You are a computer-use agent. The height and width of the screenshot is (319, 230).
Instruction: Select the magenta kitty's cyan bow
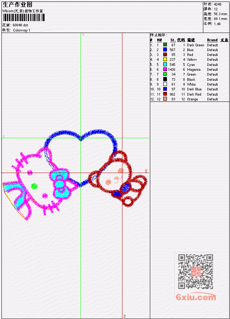[x=60, y=184]
